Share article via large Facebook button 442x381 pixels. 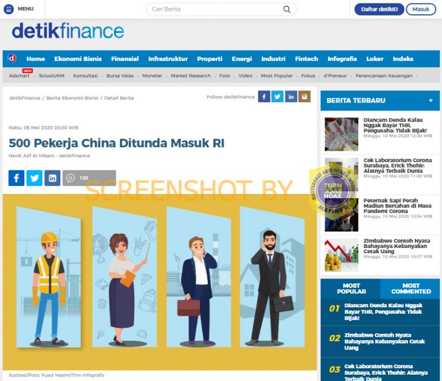[16, 178]
